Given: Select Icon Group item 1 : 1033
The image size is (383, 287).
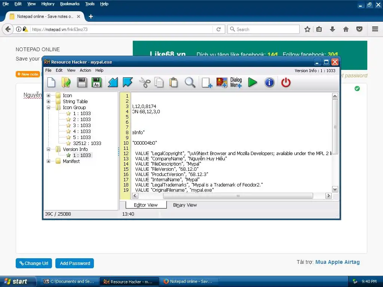Looking at the screenshot, I should tap(82, 114).
